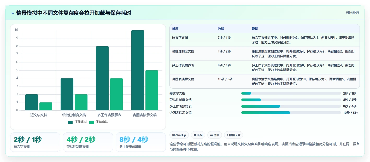Click the 多工作表预算表 progress bar
The width and height of the screenshot is (370, 162).
(291, 106)
